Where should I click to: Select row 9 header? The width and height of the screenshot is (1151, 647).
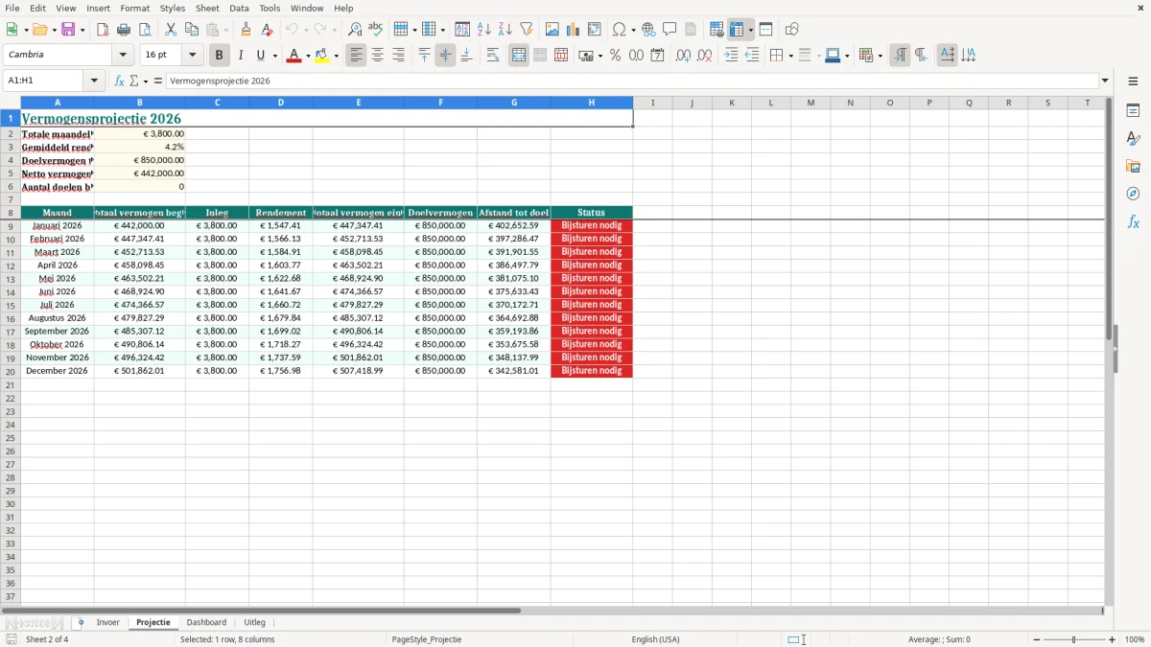point(11,226)
